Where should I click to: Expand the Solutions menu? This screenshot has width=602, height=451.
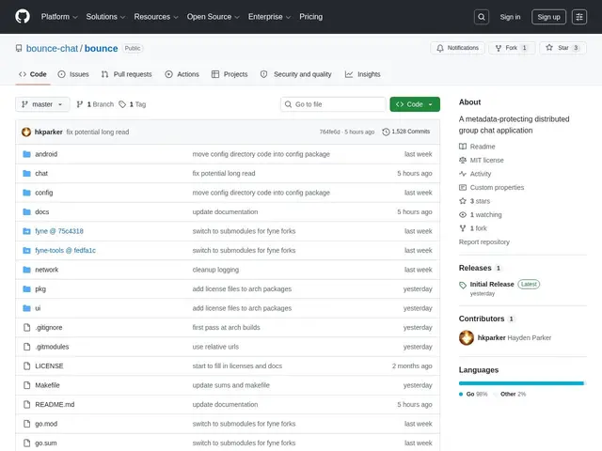pyautogui.click(x=105, y=17)
